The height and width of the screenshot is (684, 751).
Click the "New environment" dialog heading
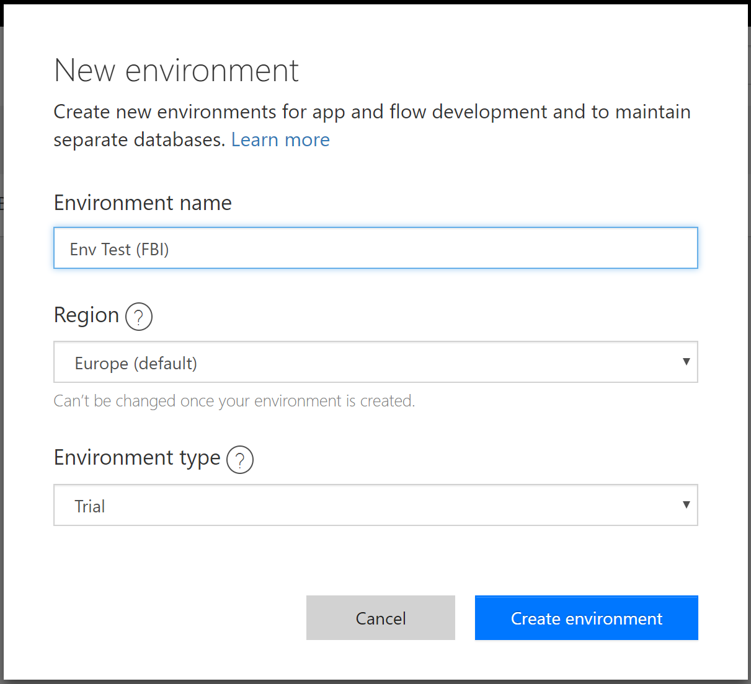pyautogui.click(x=176, y=71)
